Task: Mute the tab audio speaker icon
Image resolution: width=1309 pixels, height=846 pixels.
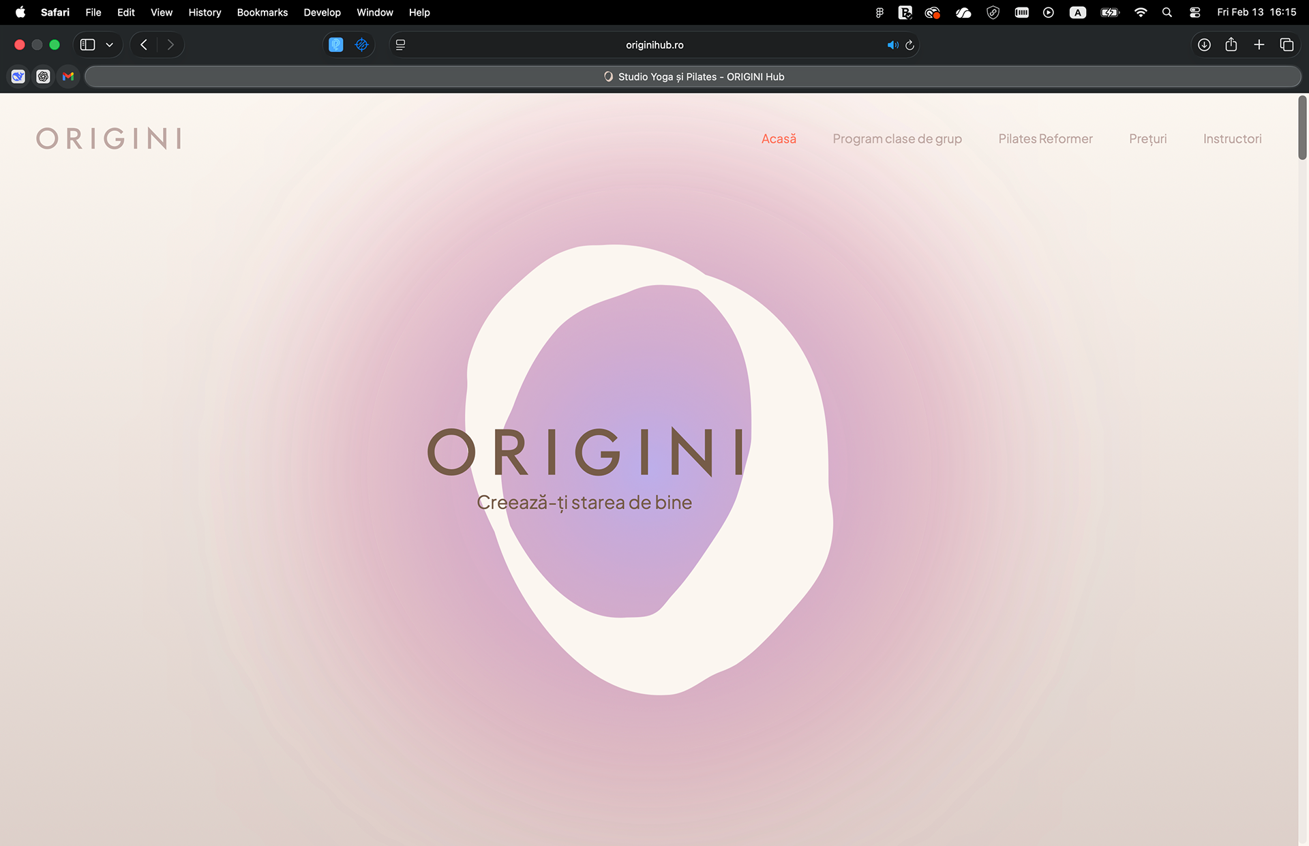Action: [892, 45]
